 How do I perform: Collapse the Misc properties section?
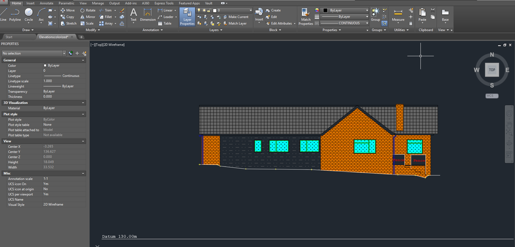point(83,173)
